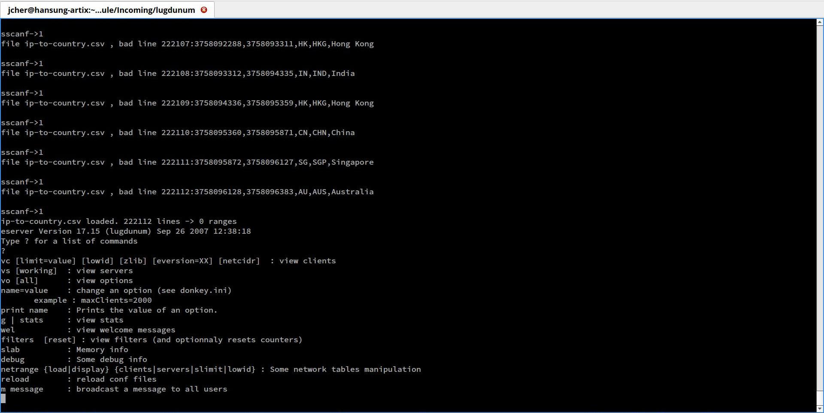Click the 'm message' broadcast line
Viewport: 824px width, 413px height.
click(114, 389)
